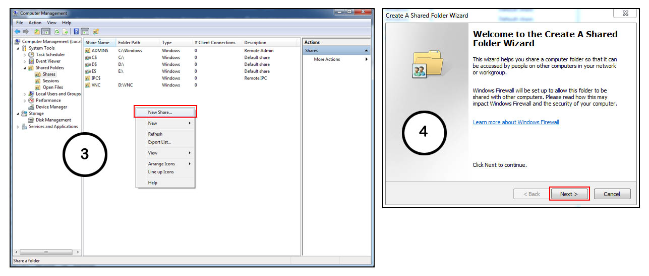Click the ADMIN$ share icon
Viewport: 649px width, 276px height.
(88, 50)
